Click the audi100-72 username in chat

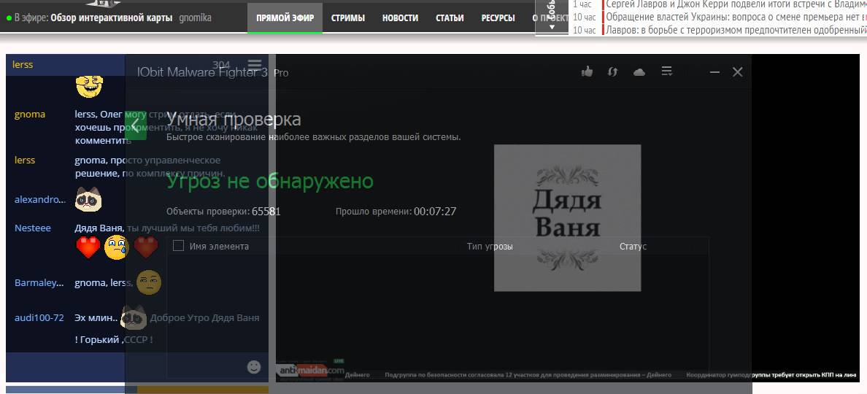(x=39, y=317)
